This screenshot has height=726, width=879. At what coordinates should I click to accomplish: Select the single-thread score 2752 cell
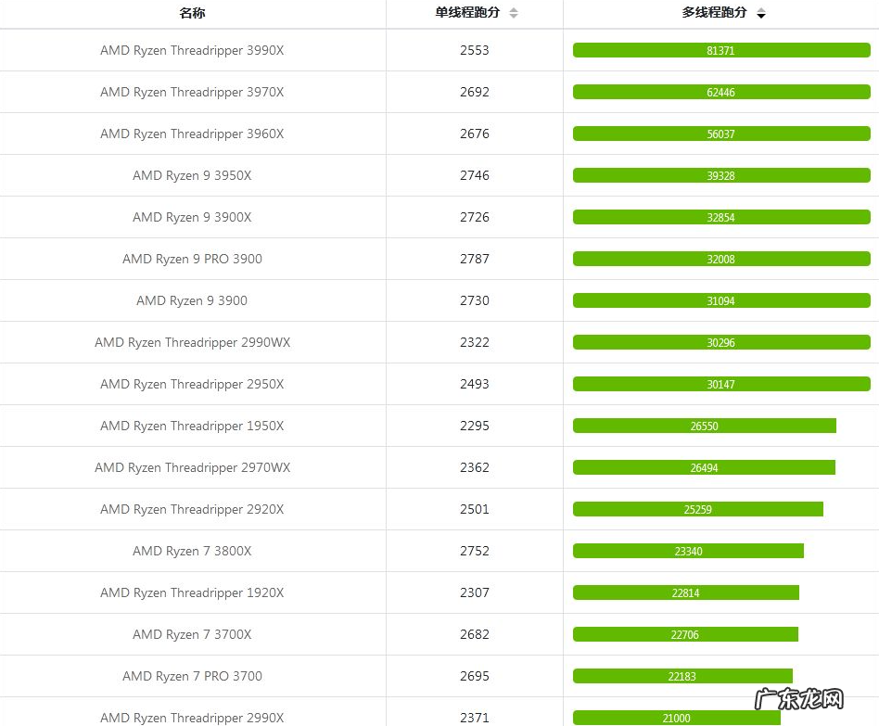474,551
